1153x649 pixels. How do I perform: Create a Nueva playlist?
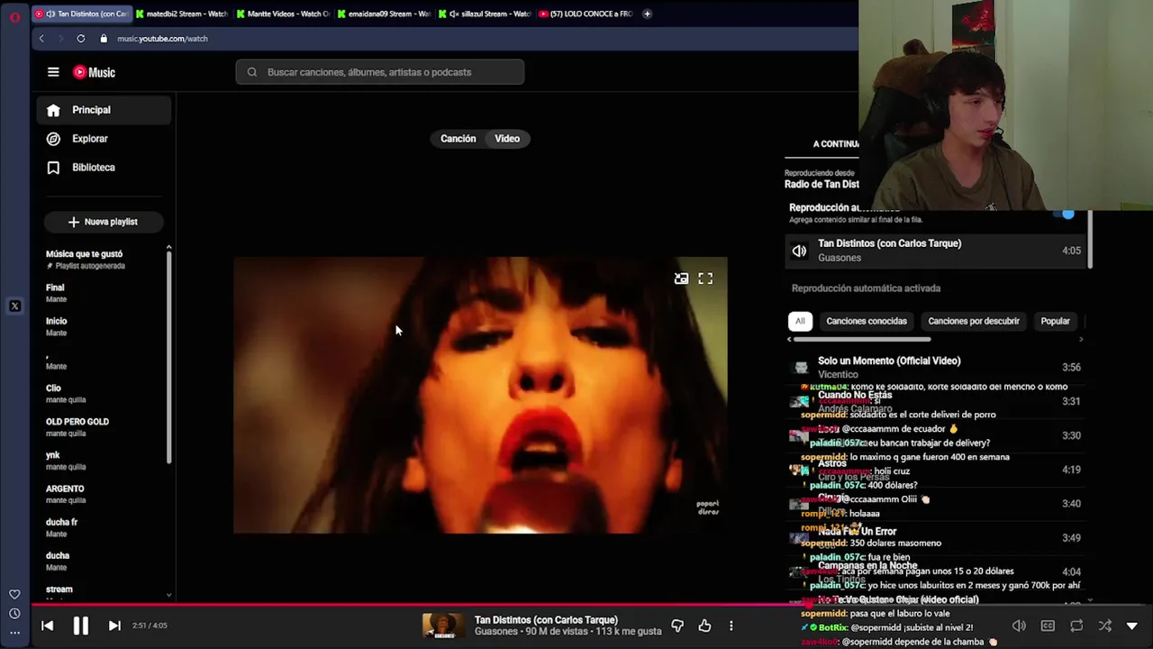tap(103, 222)
